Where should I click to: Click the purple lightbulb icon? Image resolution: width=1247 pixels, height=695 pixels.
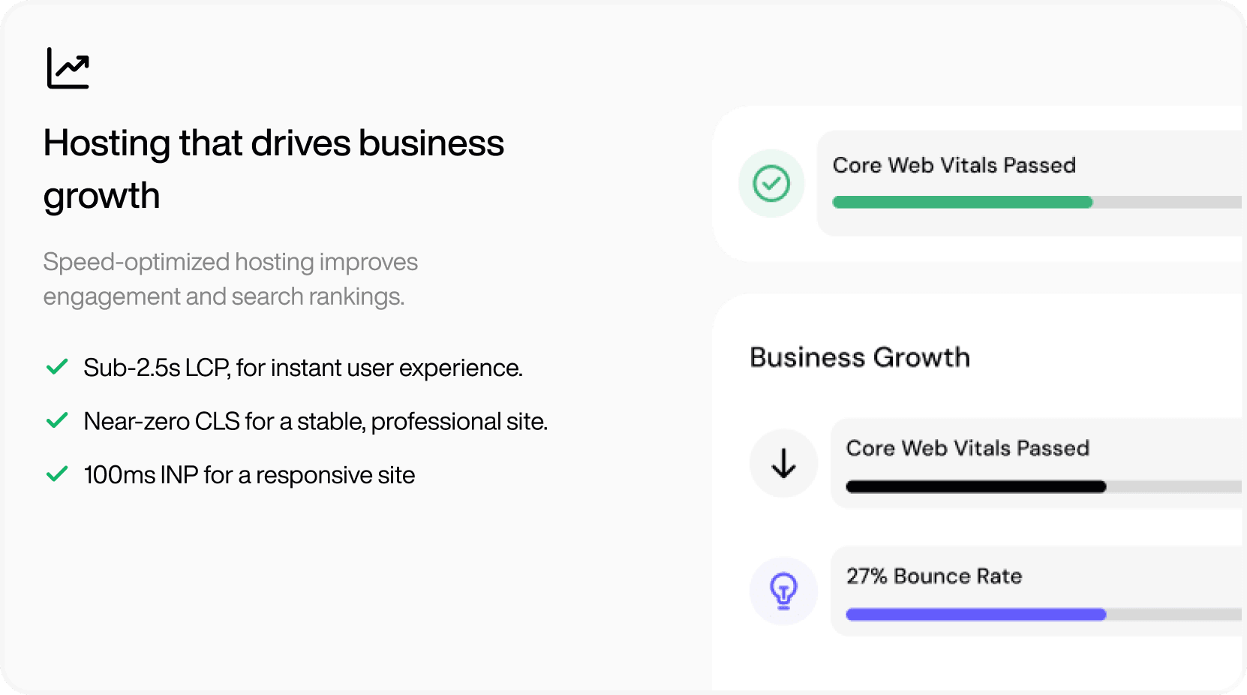[x=783, y=591]
